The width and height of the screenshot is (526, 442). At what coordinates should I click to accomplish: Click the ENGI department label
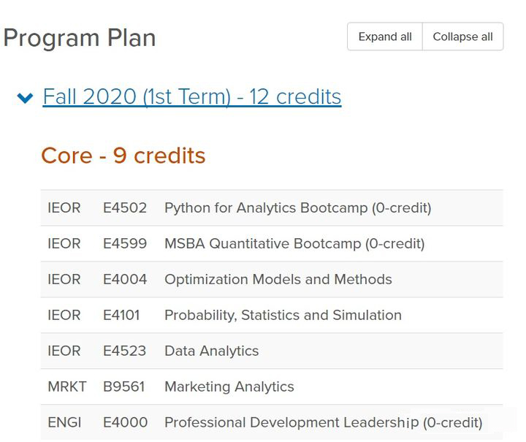click(64, 423)
